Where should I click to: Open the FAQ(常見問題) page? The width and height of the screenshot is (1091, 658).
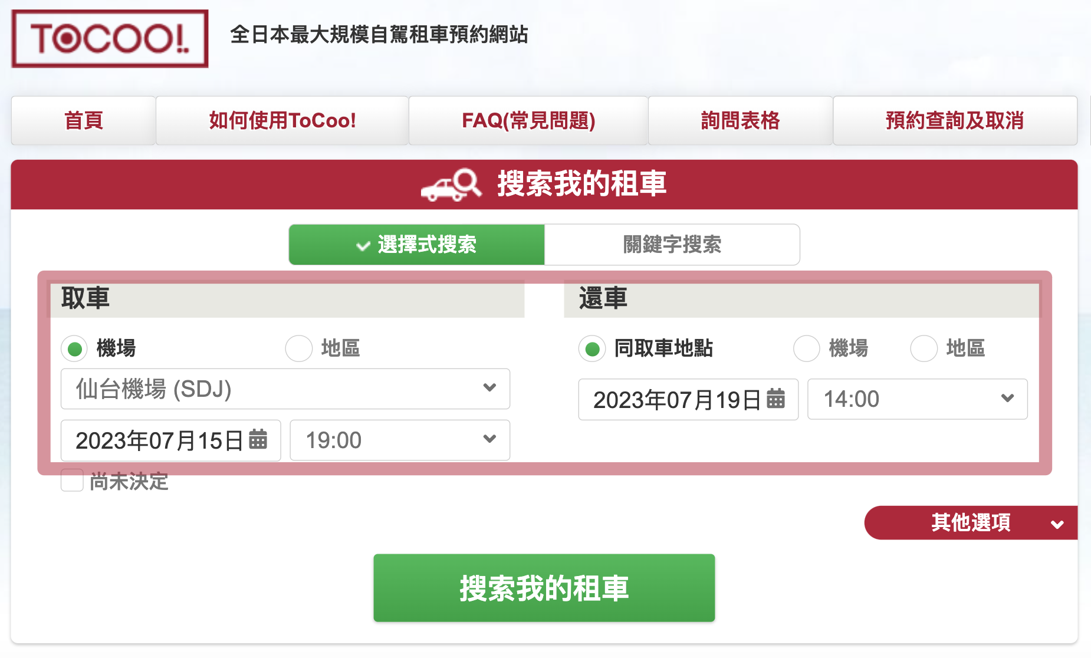click(528, 121)
